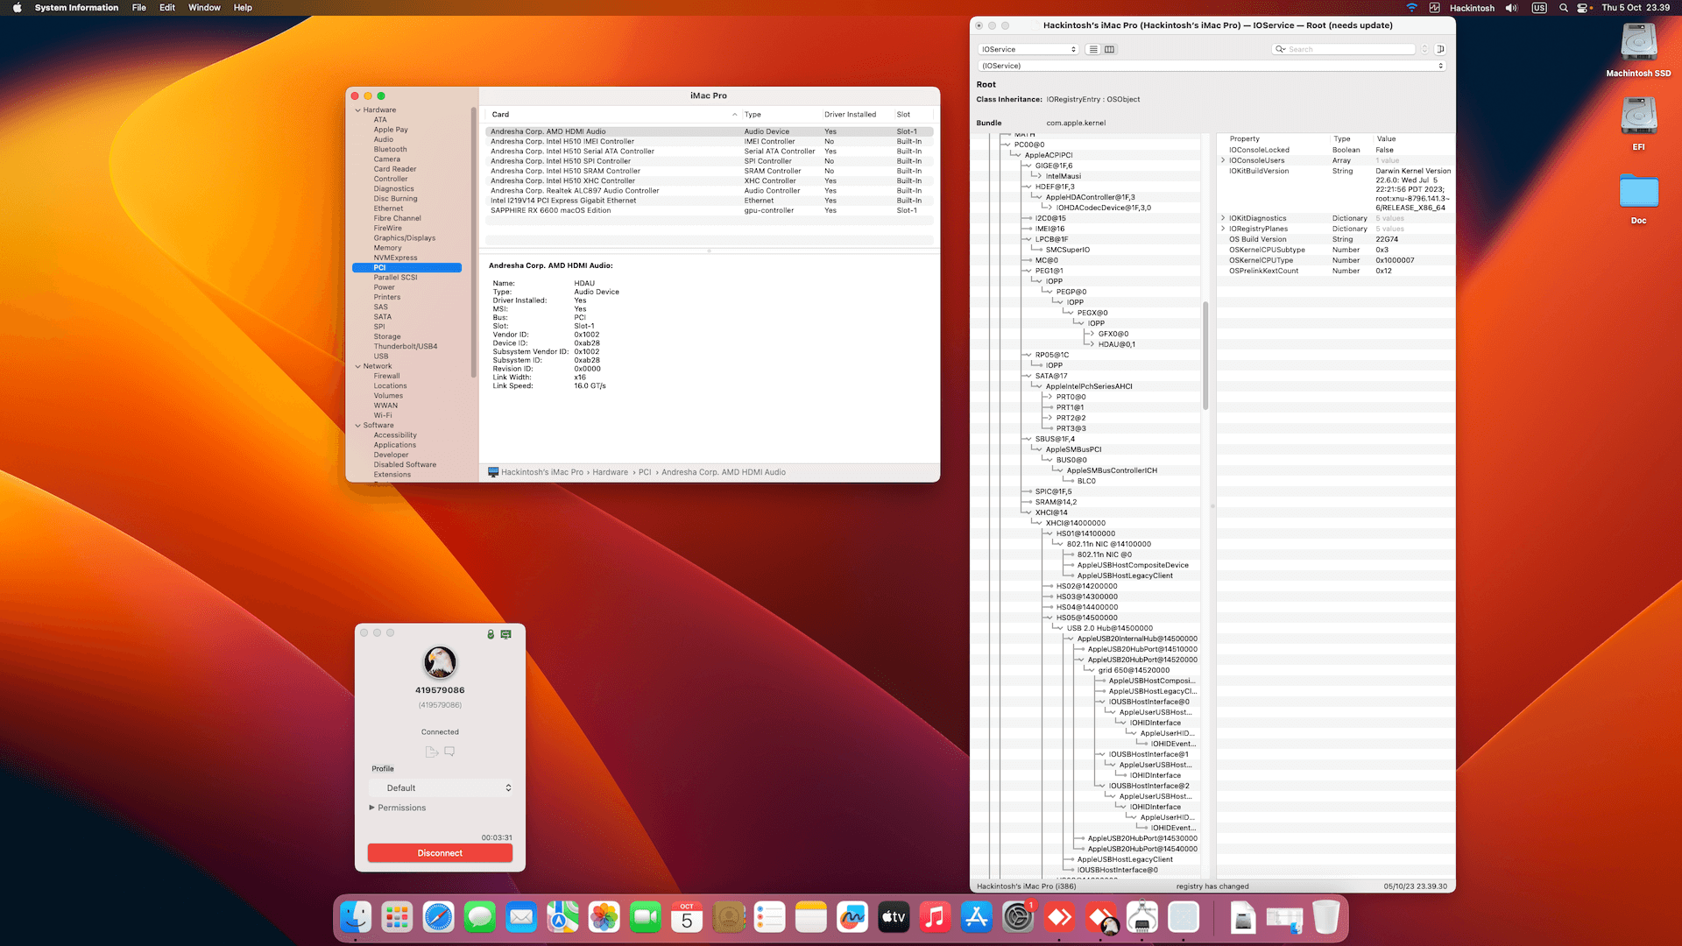Expand the IOConsoleUsers property row

[x=1223, y=160]
